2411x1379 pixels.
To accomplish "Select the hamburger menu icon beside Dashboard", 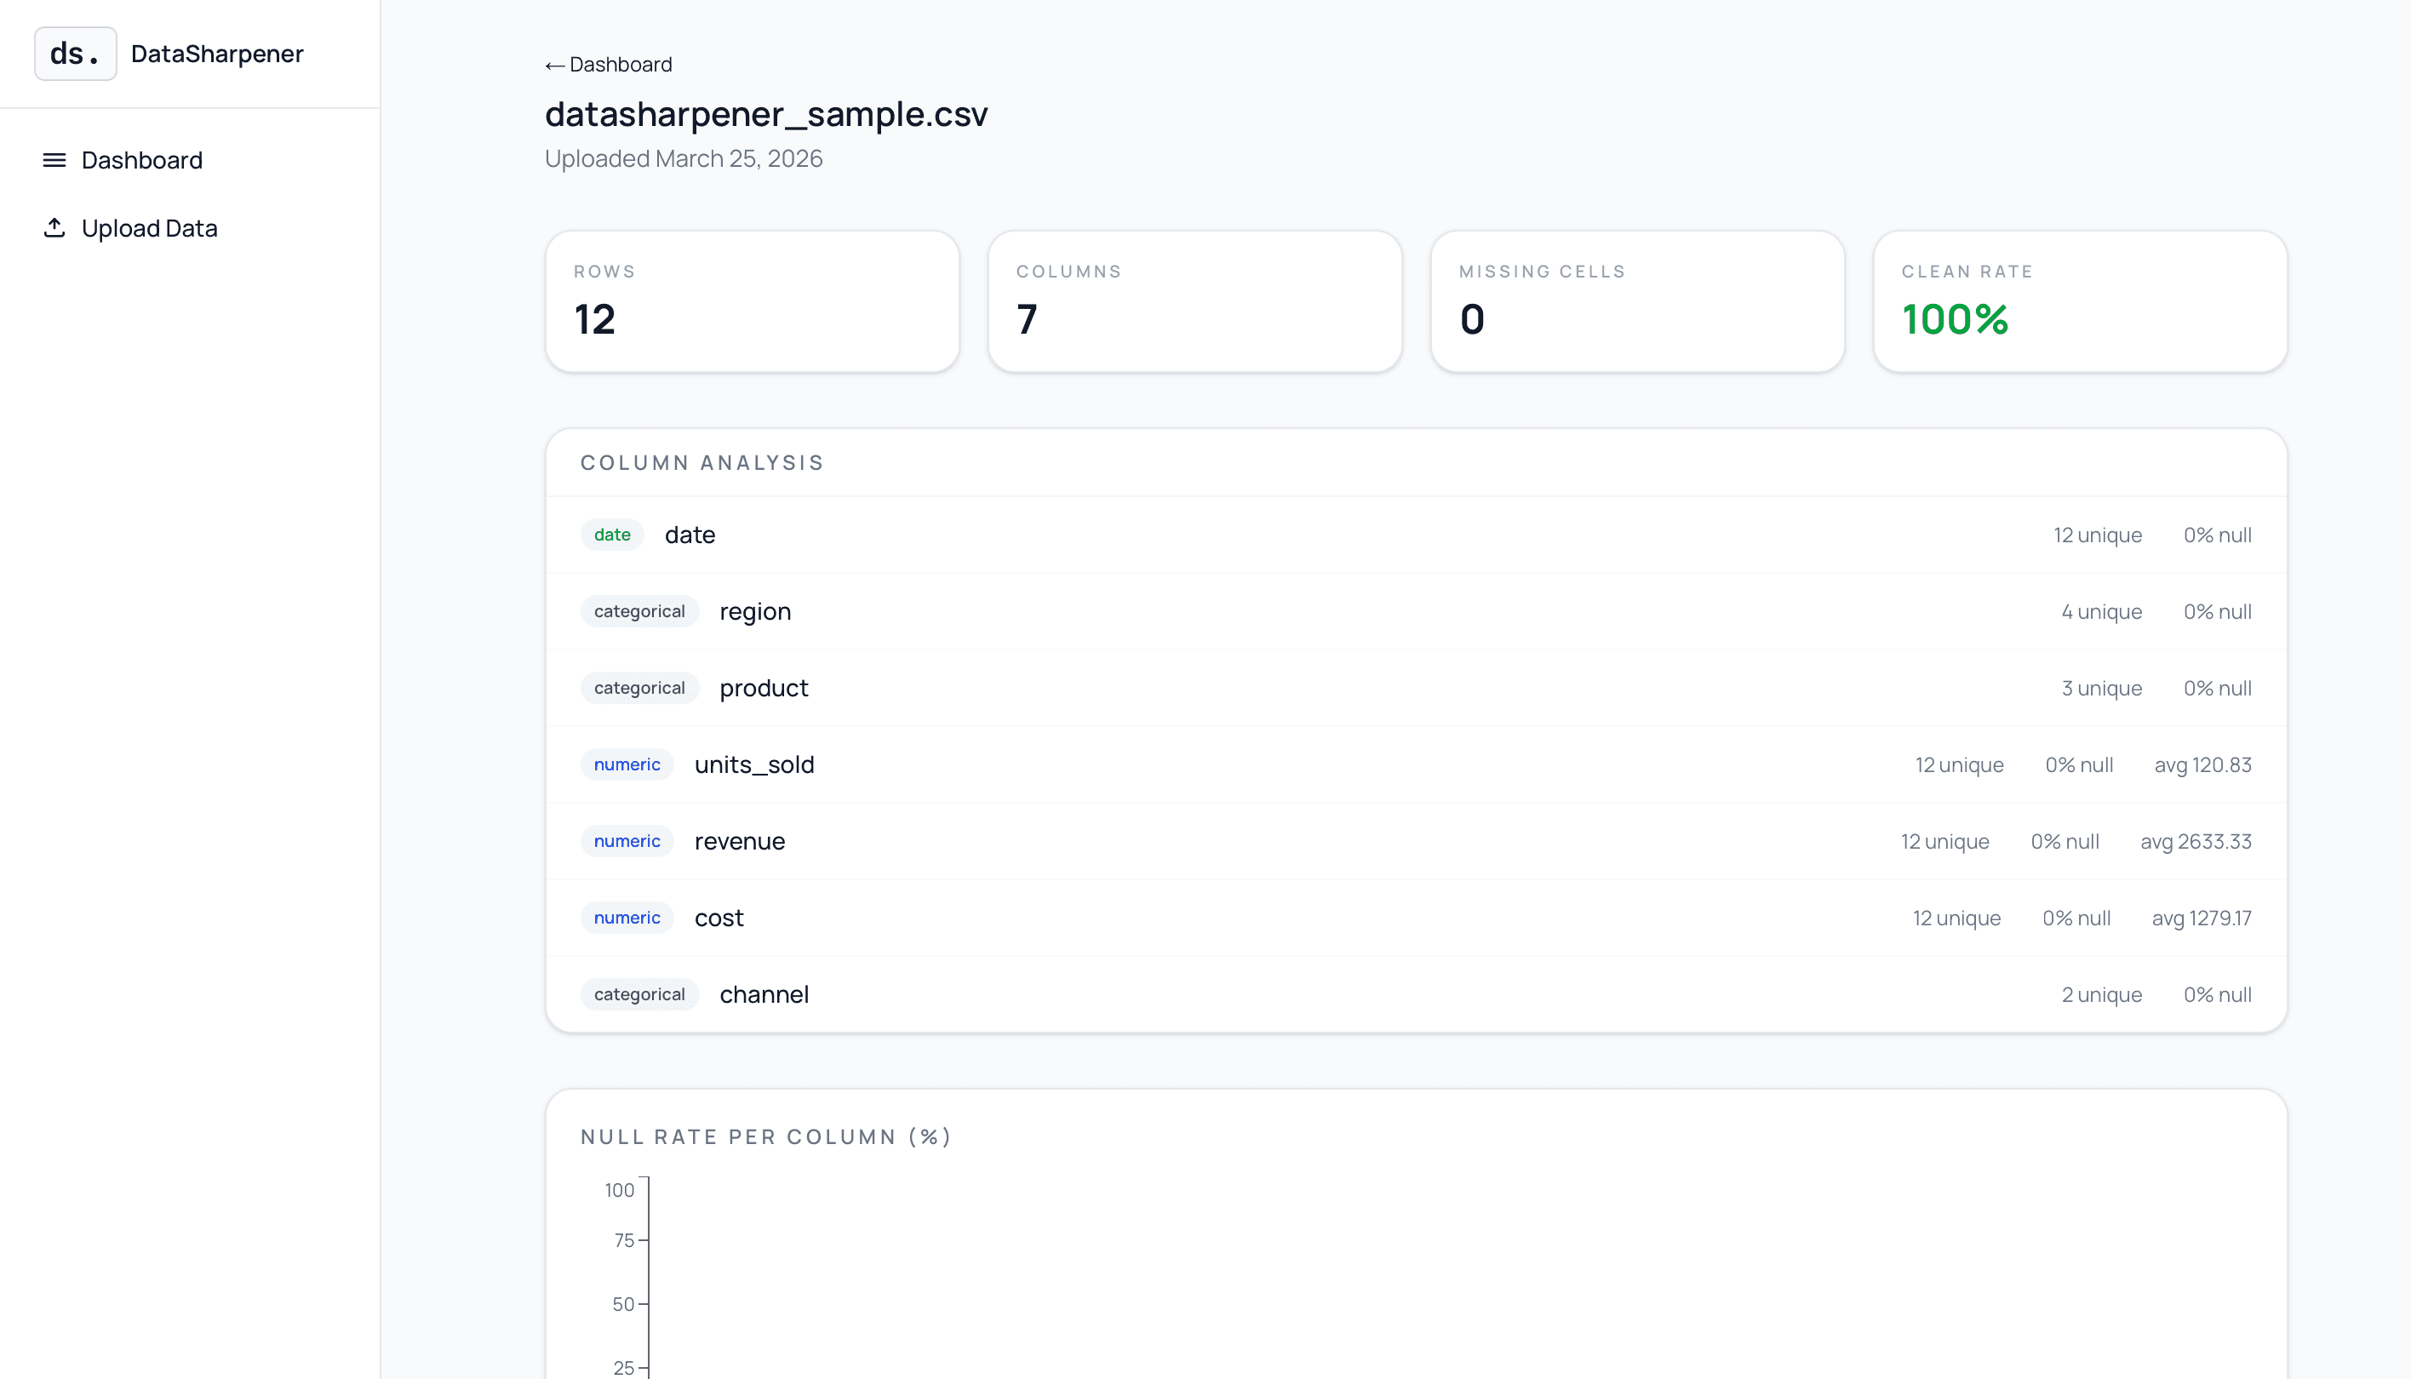I will (54, 160).
